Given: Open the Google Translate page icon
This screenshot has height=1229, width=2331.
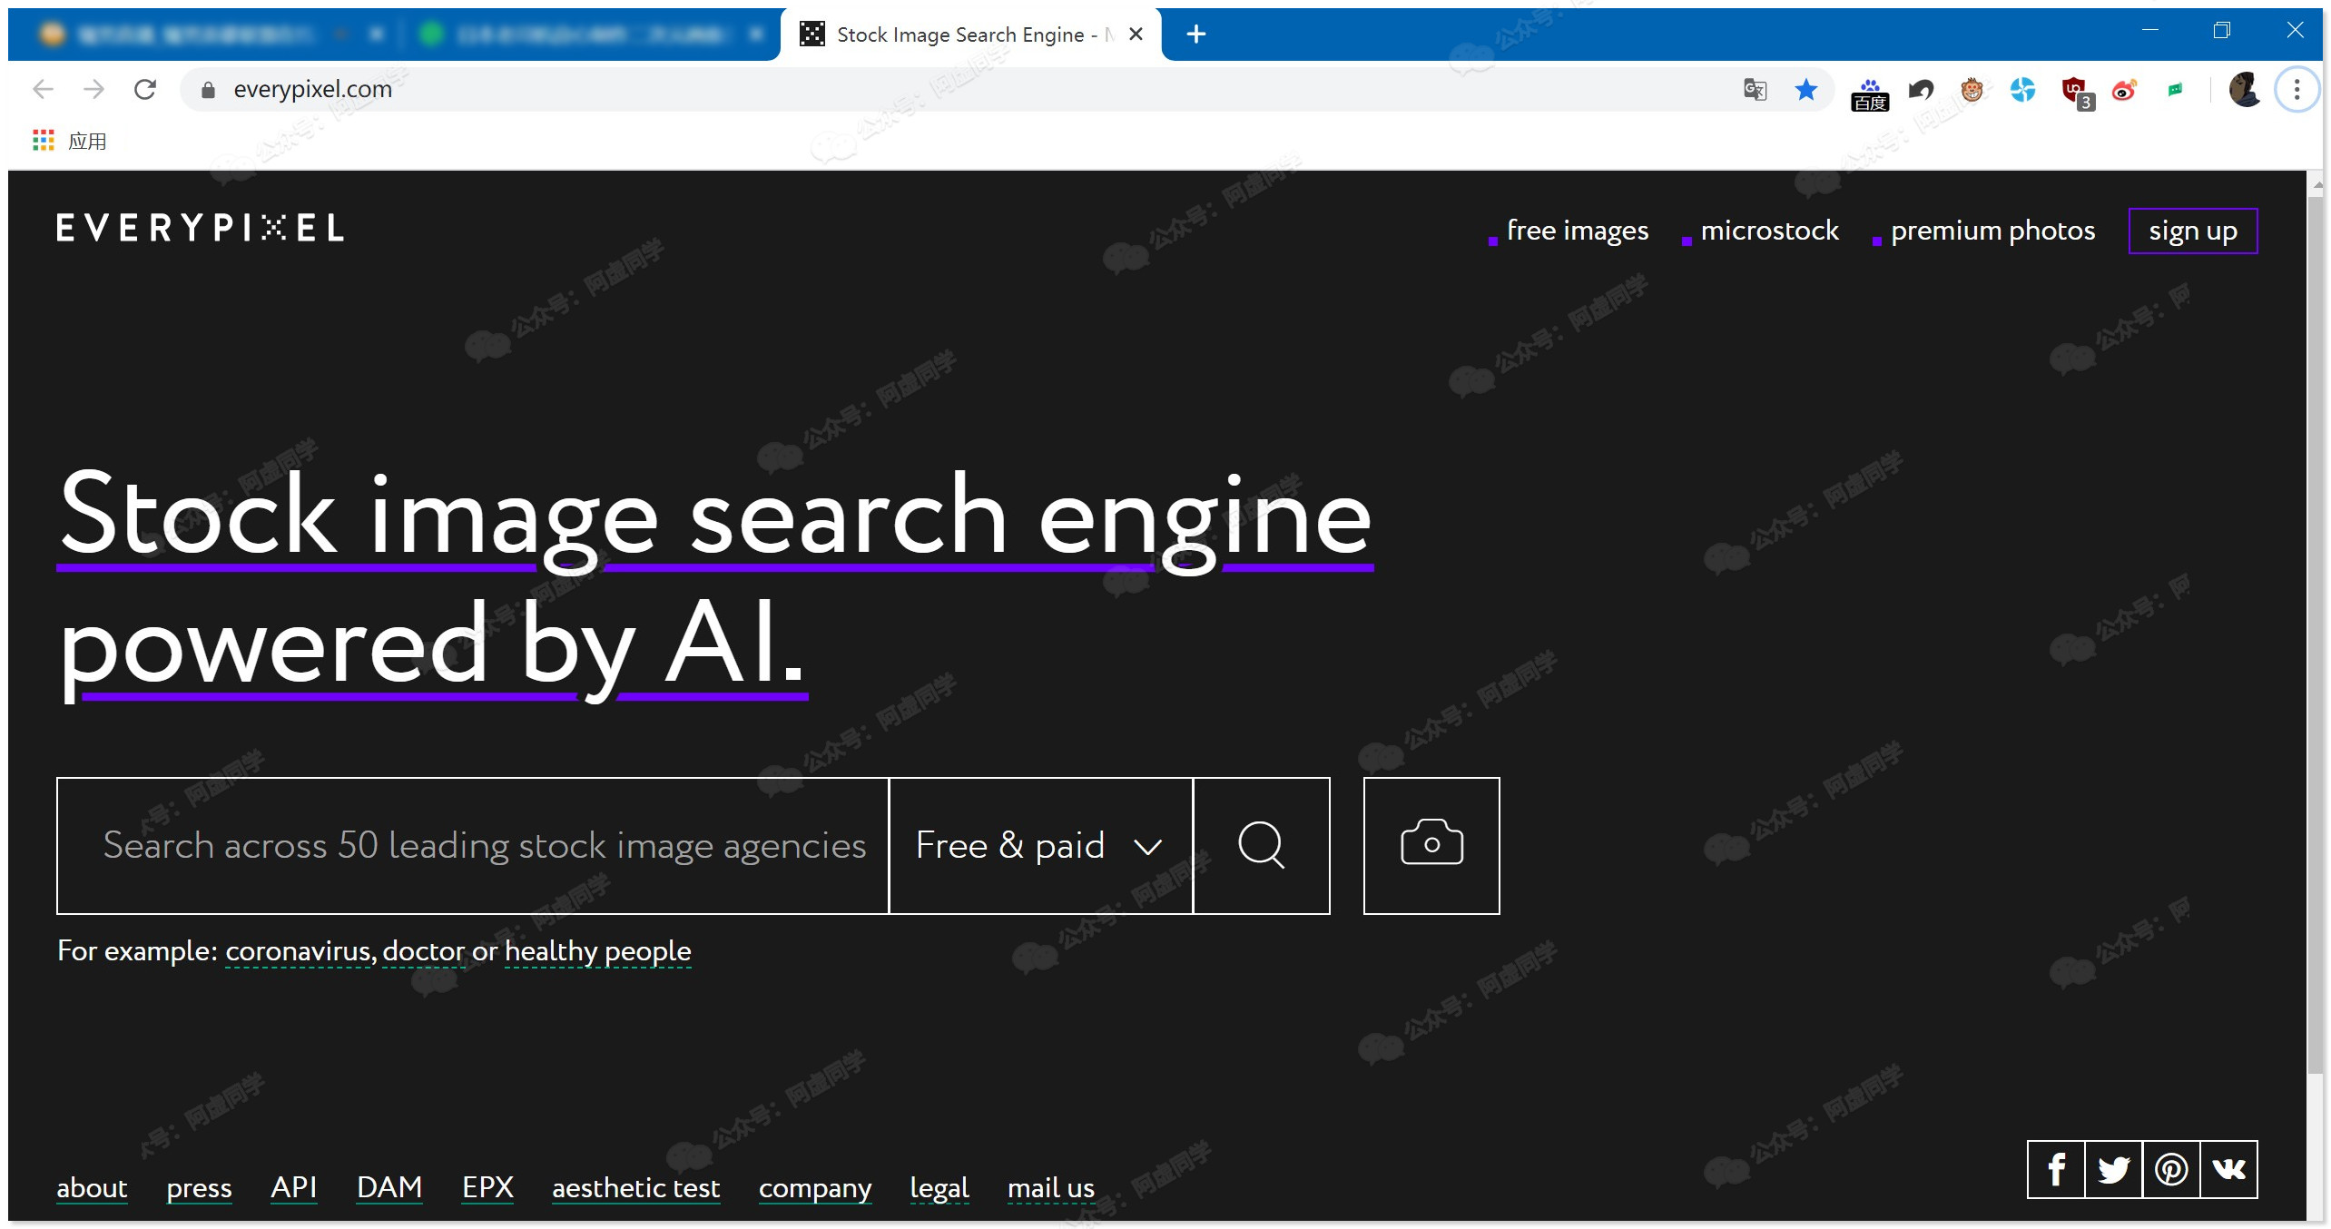Looking at the screenshot, I should click(1755, 89).
